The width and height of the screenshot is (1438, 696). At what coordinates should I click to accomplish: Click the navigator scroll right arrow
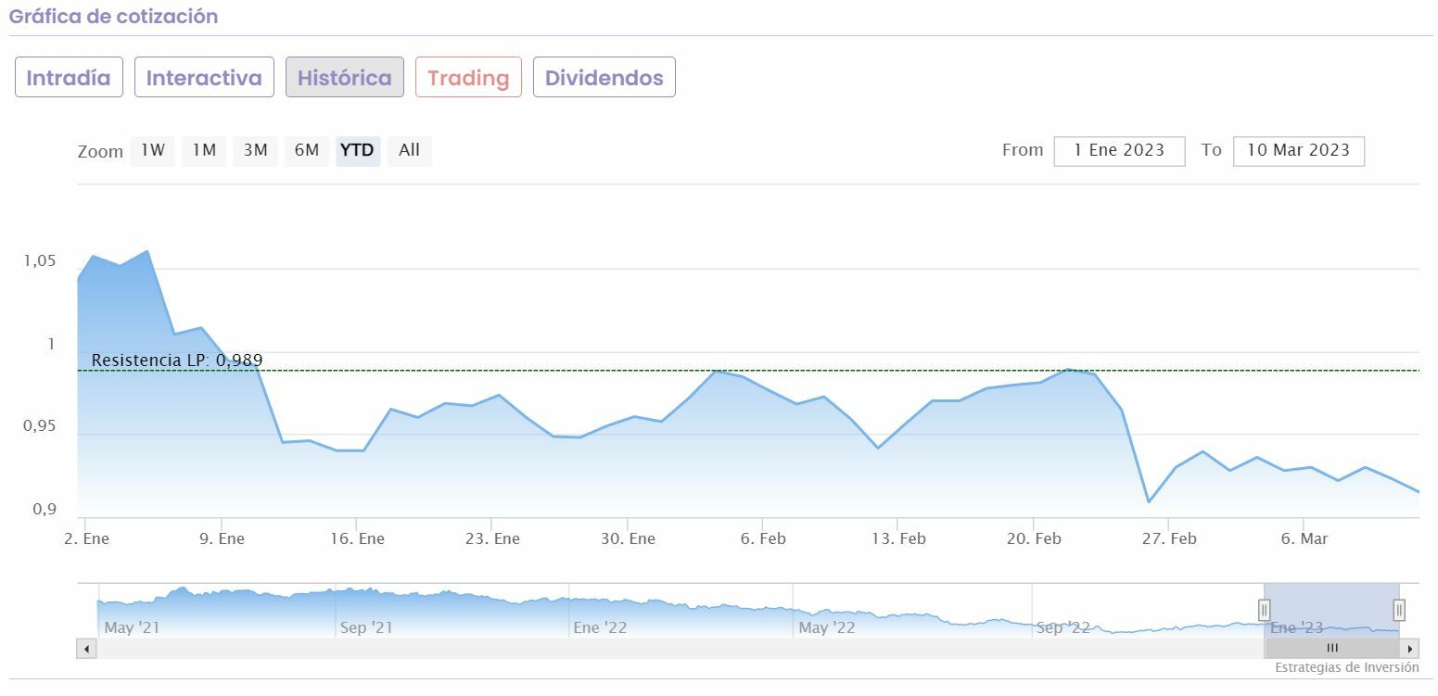tap(1410, 649)
